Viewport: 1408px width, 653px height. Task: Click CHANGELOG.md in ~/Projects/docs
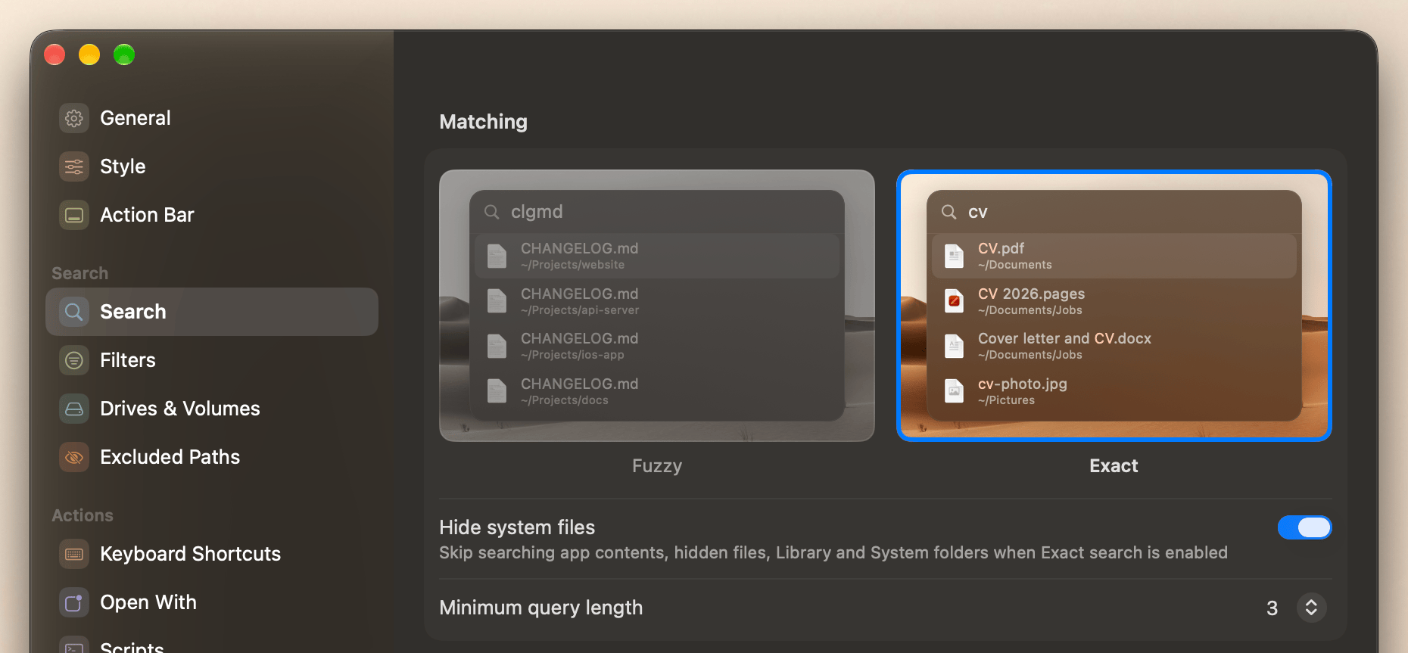coord(657,391)
